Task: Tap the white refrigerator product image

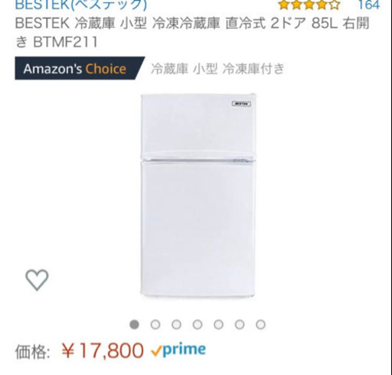Action: pos(198,195)
